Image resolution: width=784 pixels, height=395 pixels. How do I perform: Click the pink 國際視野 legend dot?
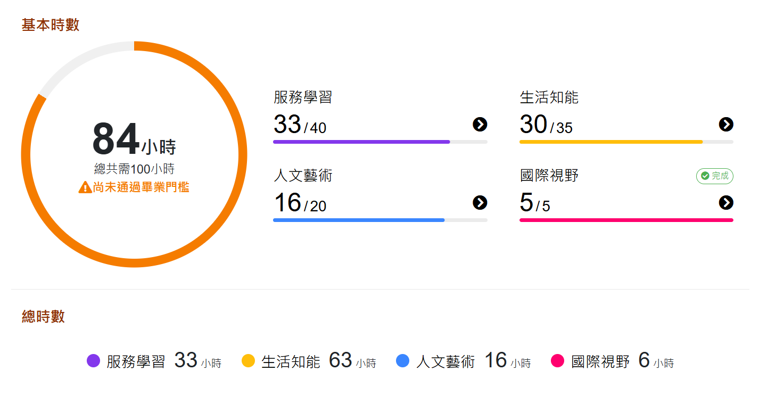tap(557, 361)
